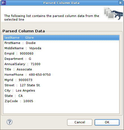Close the Parsed Column Data dialog
Screen dimensions: 124x130
click(120, 3)
